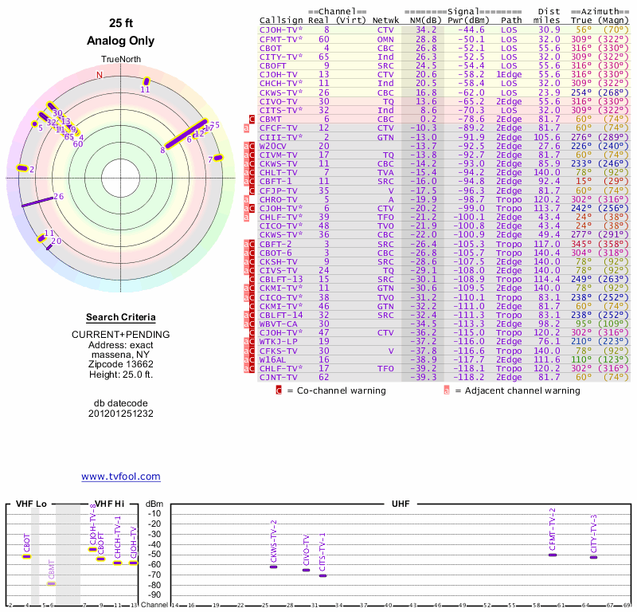Select the CHRO-TV callsign in the table
637x612 pixels.
click(278, 198)
